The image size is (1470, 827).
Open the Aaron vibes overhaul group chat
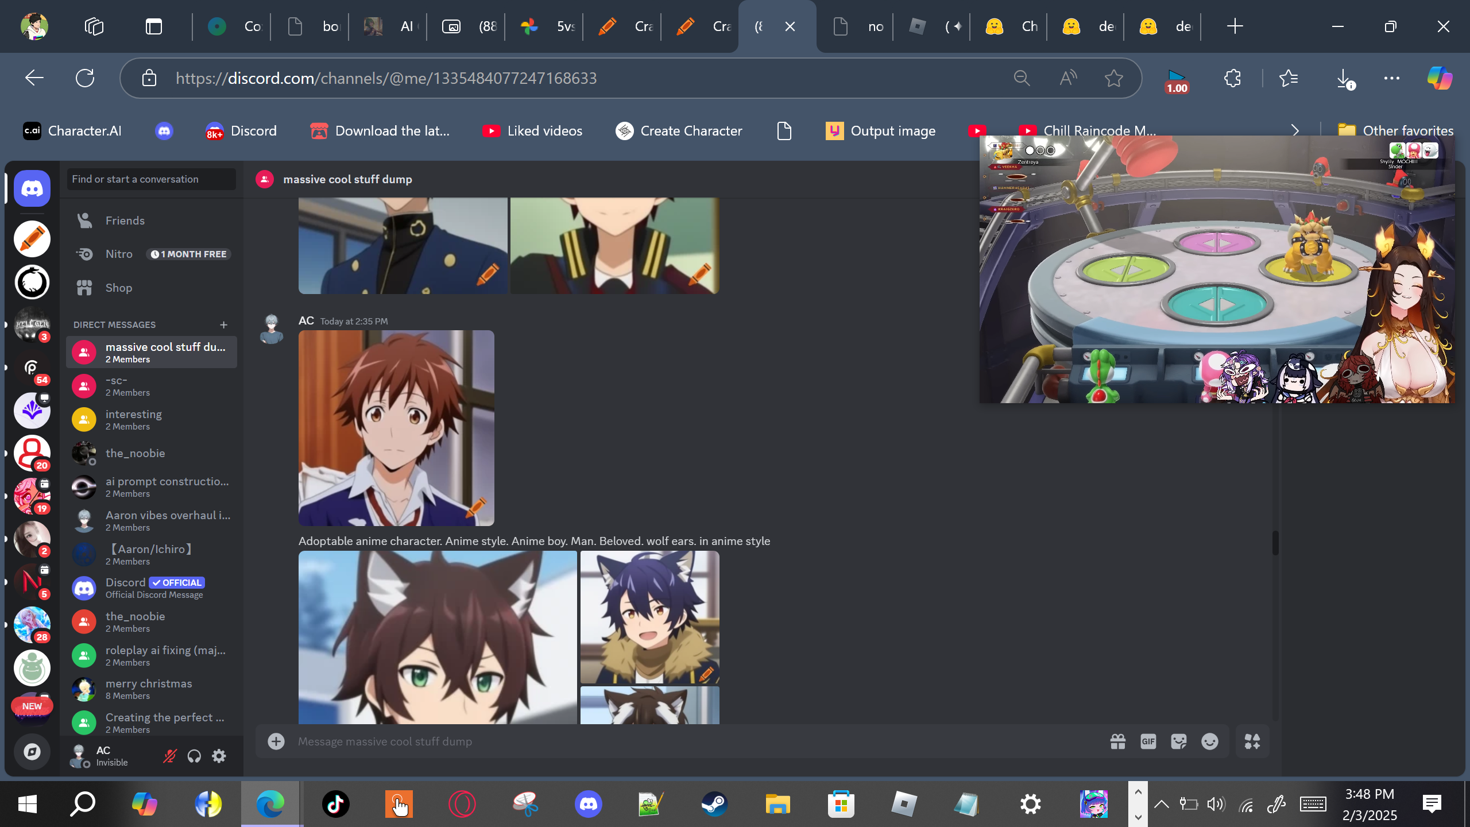tap(152, 521)
